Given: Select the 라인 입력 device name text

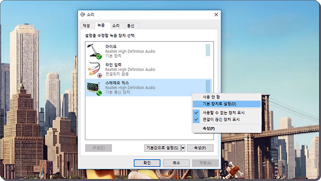Looking at the screenshot, I should 113,65.
